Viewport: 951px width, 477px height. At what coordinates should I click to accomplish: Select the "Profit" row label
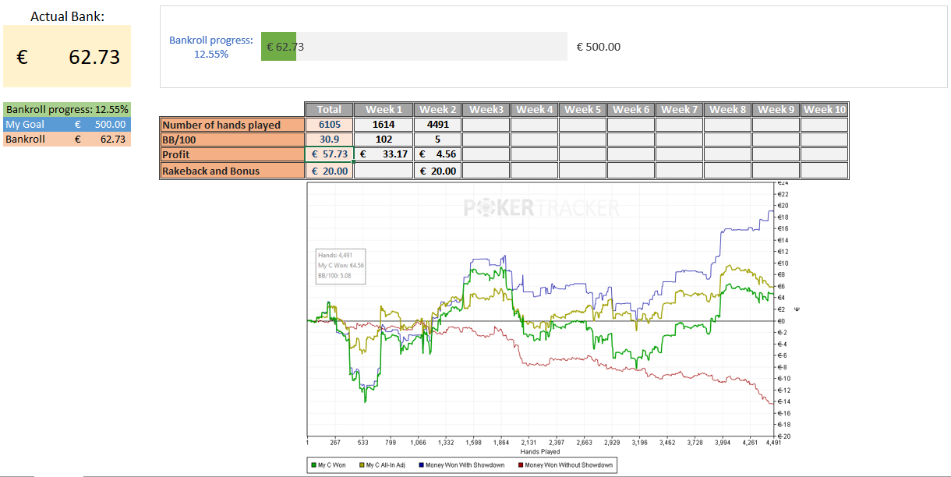pyautogui.click(x=232, y=154)
